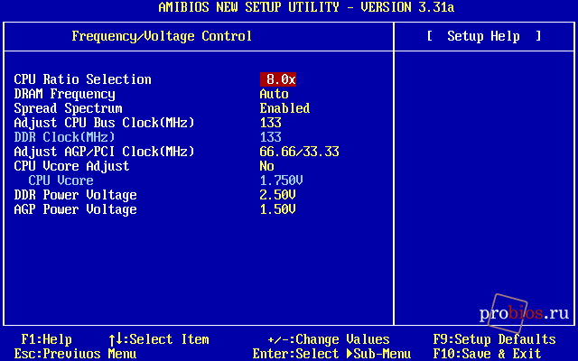The width and height of the screenshot is (578, 361).
Task: Select the indented CPU Vcore label
Action: 61,180
